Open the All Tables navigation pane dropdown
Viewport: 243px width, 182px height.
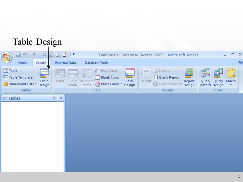(x=54, y=98)
